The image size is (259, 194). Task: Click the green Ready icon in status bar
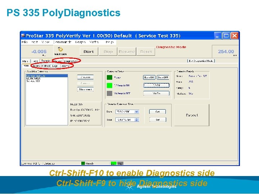click(x=83, y=163)
